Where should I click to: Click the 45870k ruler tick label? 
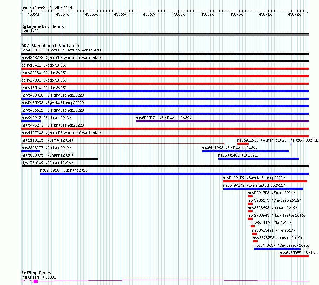click(x=236, y=14)
